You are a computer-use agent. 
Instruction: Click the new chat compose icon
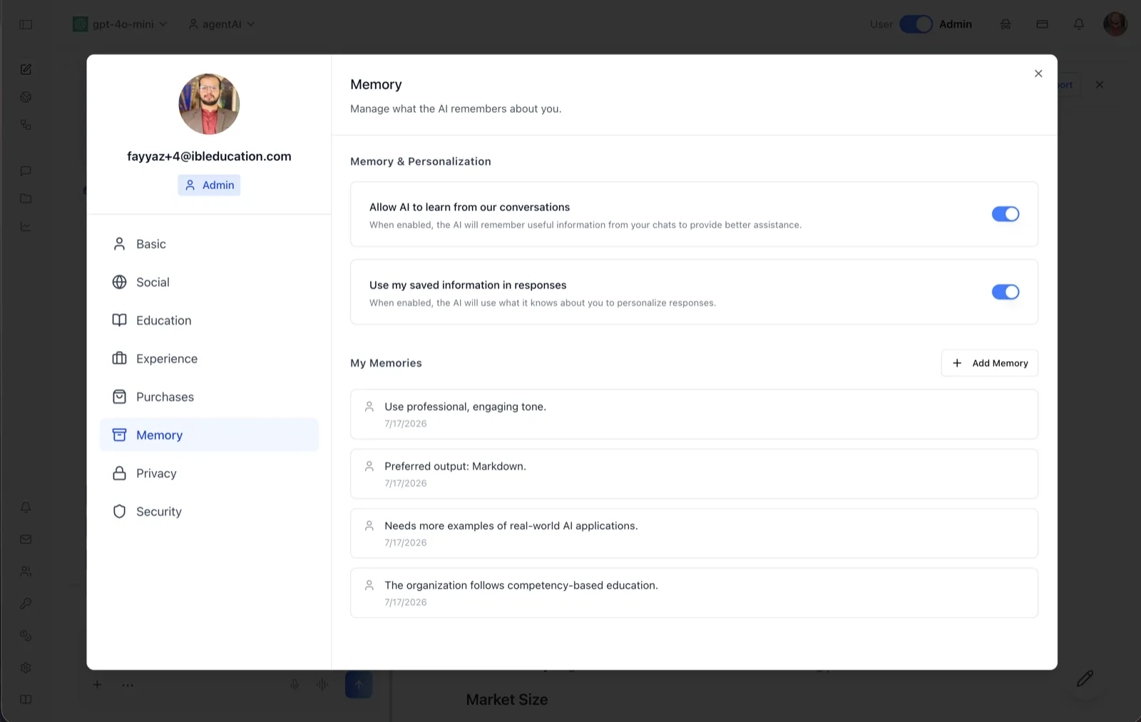[x=26, y=69]
